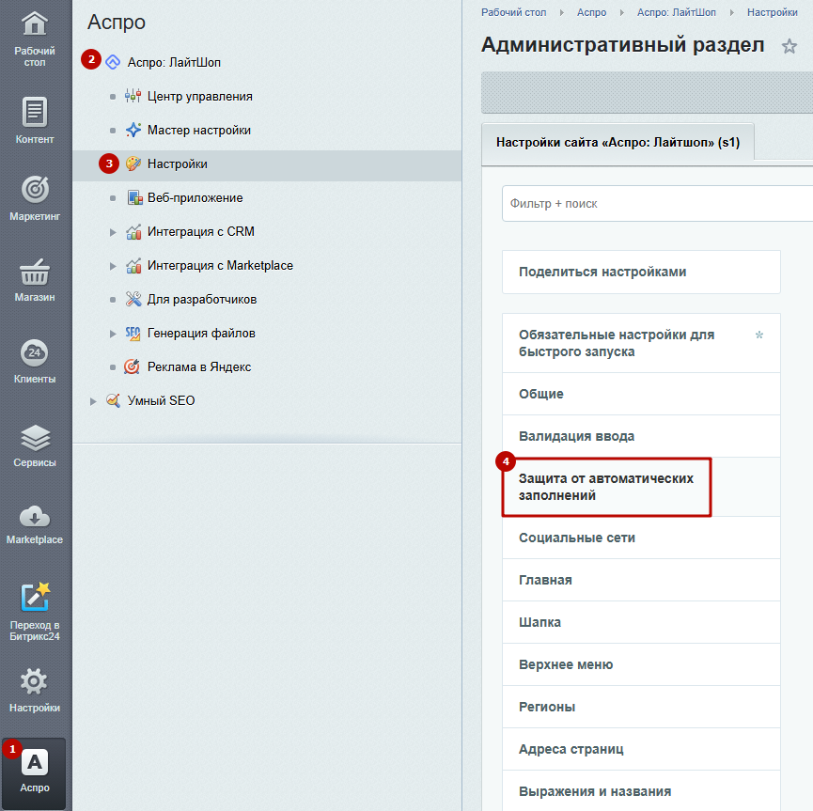
Task: Switch to Настройки сайта «Аспро: Лайтшоп» tab
Action: tap(618, 143)
